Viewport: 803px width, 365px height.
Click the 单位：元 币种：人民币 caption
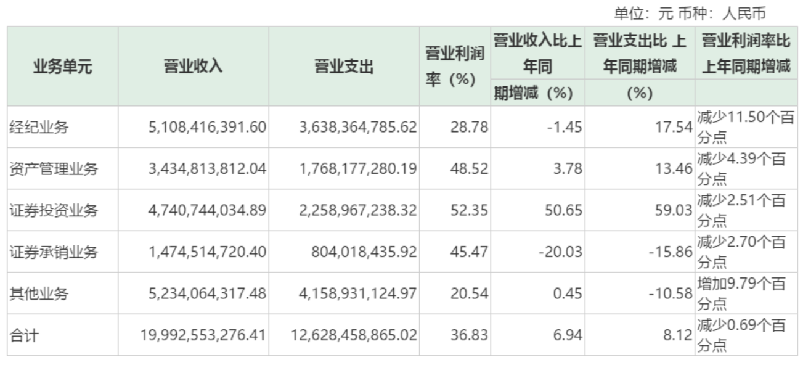(x=689, y=13)
